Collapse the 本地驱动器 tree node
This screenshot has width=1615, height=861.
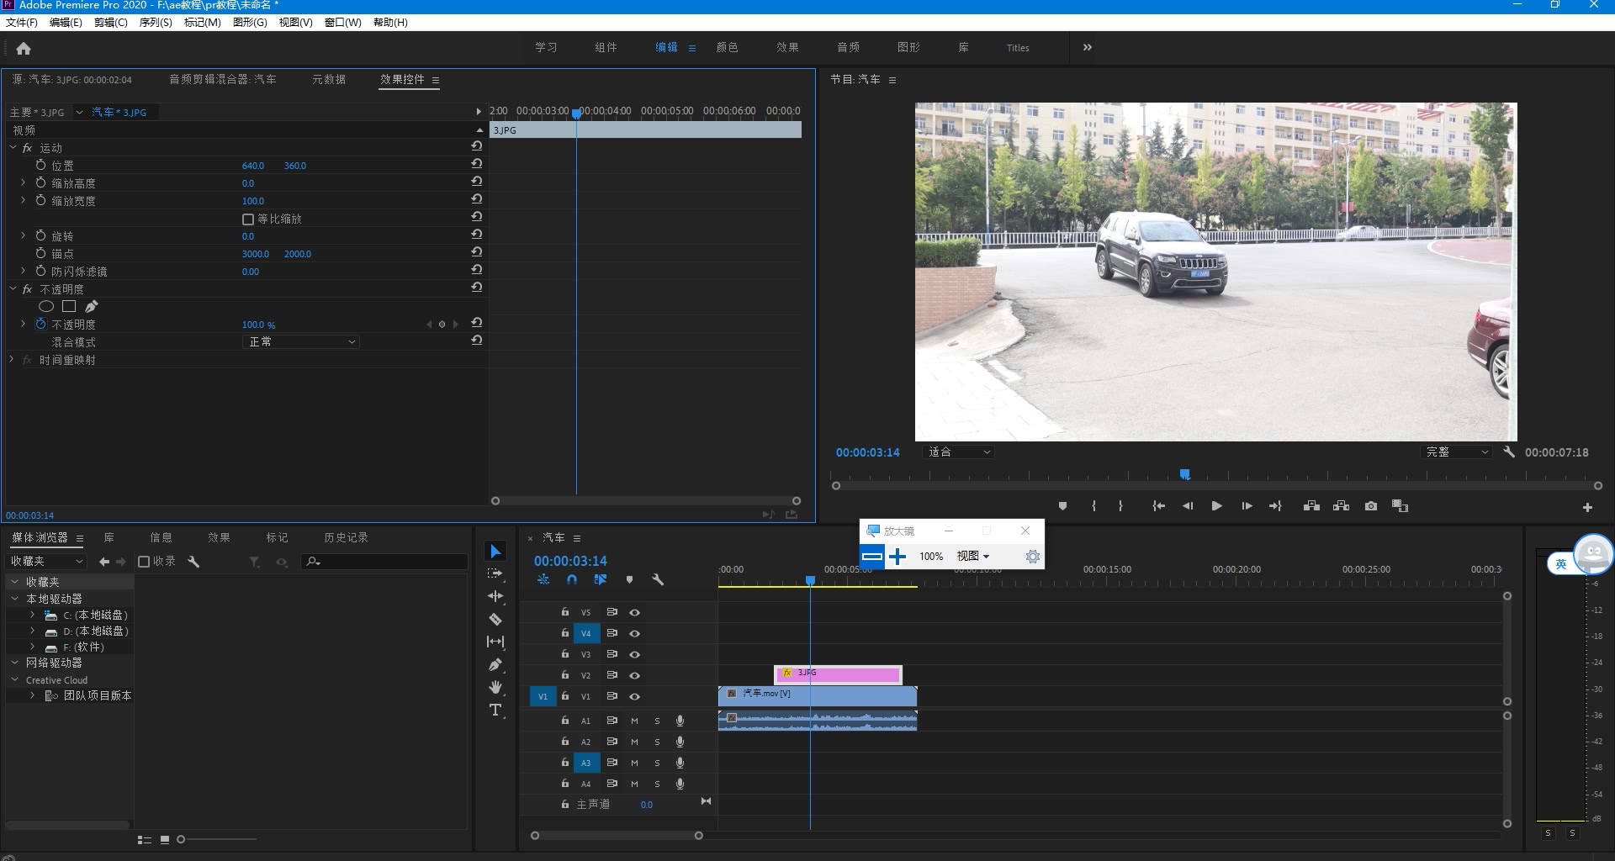(14, 599)
